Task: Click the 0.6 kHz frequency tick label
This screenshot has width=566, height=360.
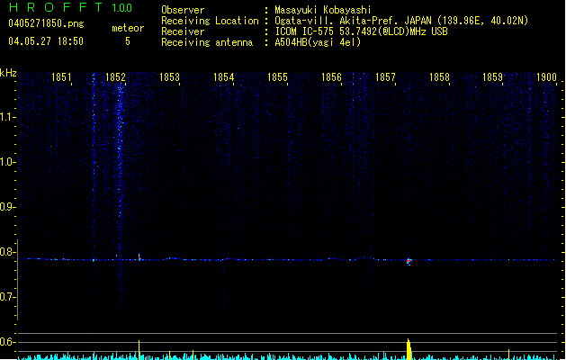Action: (x=7, y=342)
